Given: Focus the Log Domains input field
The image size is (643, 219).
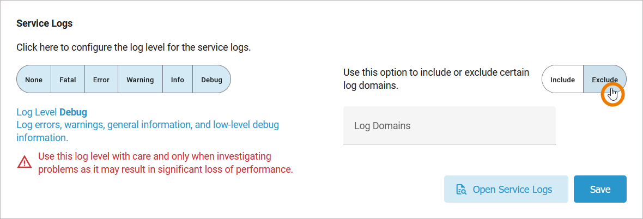Looking at the screenshot, I should (x=449, y=126).
